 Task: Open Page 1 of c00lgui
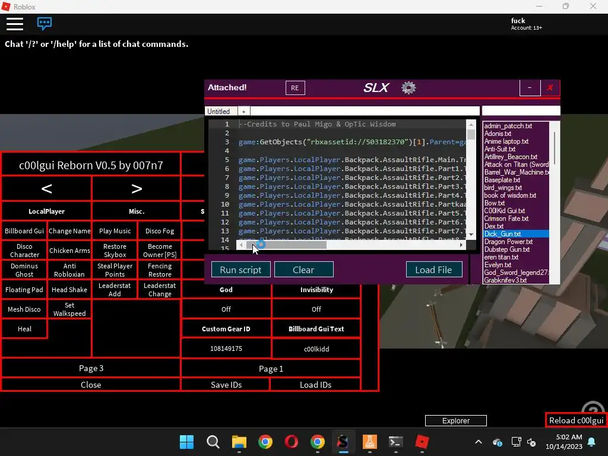pyautogui.click(x=271, y=369)
